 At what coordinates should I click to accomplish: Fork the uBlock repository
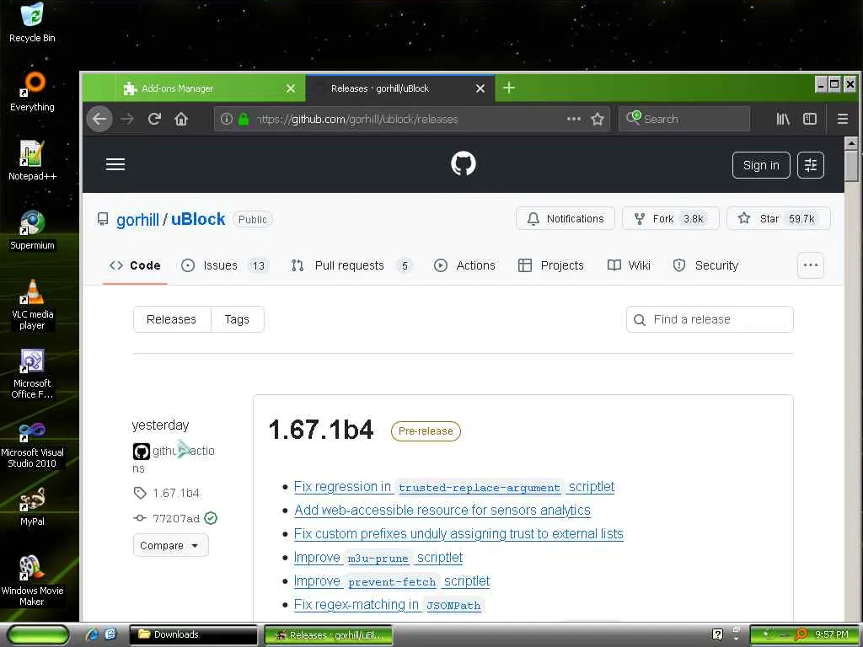[x=670, y=218]
